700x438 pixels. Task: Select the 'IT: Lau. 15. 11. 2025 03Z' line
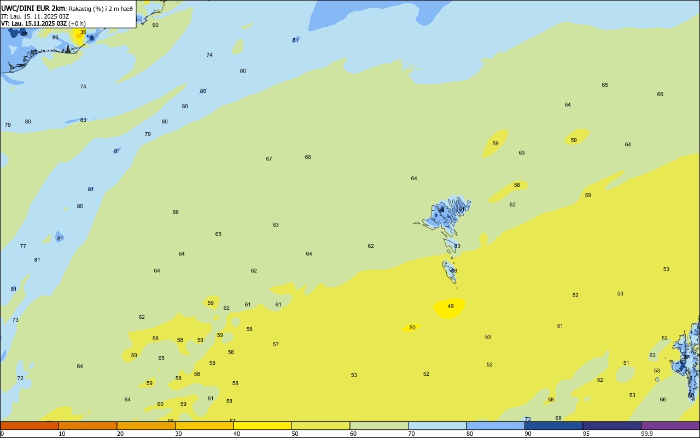[34, 16]
